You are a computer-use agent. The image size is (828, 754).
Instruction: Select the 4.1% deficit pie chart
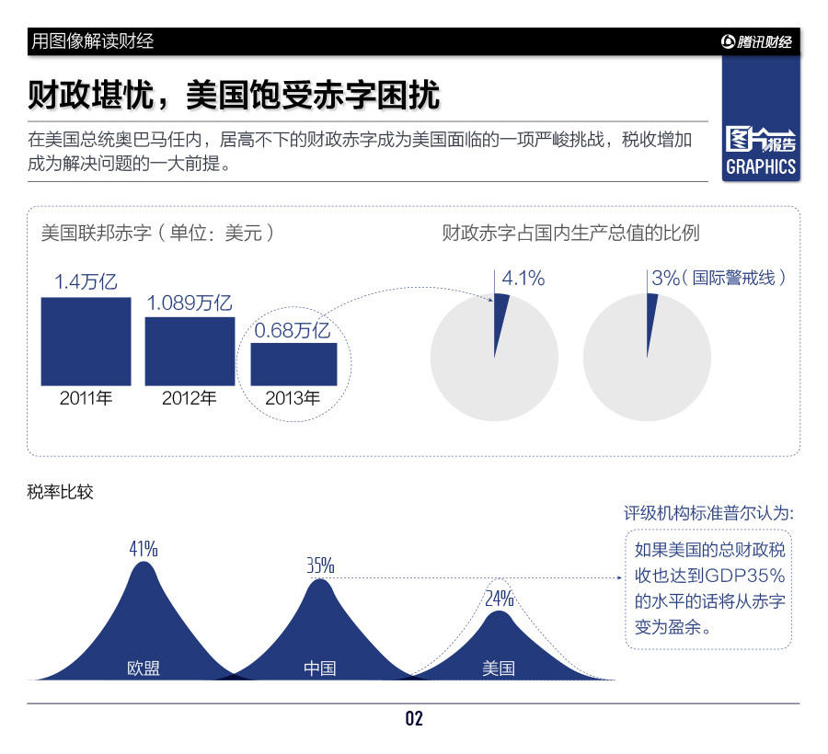494,358
